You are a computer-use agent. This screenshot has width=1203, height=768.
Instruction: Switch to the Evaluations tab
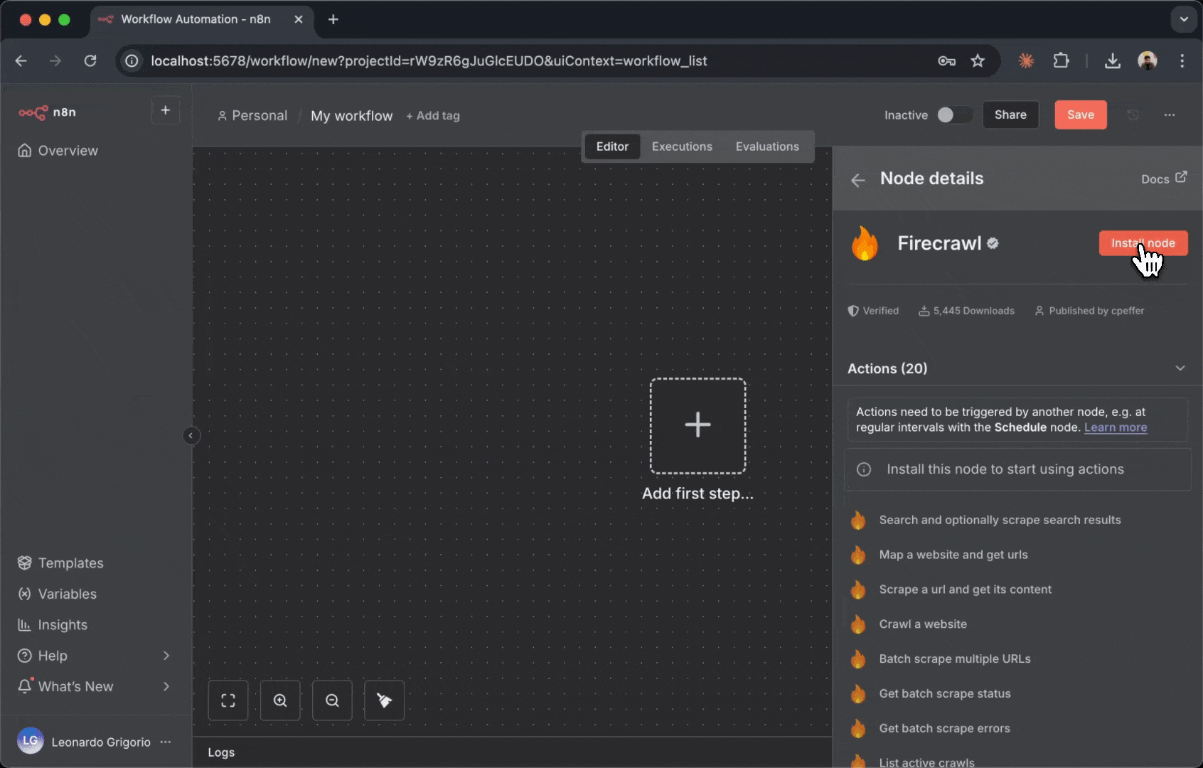767,146
